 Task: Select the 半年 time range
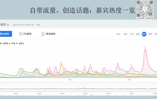[150, 34]
